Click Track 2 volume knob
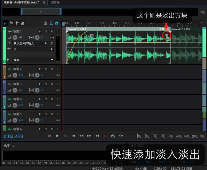207x170 pixels. [x=15, y=75]
